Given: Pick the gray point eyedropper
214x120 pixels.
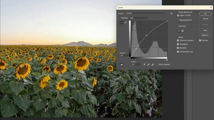Looking at the screenshot, I should coord(148,65).
